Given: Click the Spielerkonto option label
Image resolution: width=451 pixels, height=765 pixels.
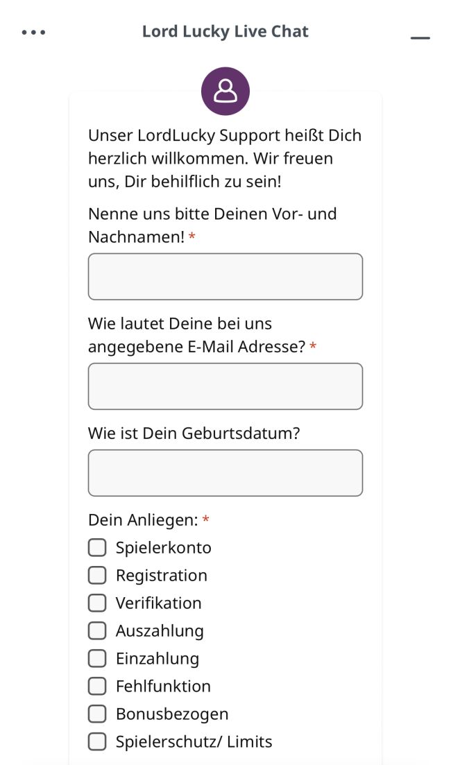Looking at the screenshot, I should (x=163, y=548).
